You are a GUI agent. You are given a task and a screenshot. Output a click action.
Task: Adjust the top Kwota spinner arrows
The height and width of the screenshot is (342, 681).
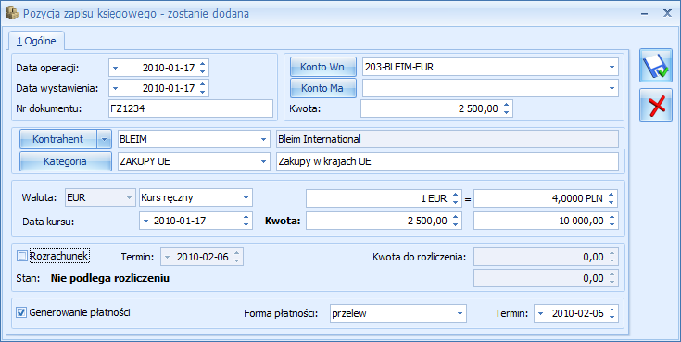click(x=507, y=108)
